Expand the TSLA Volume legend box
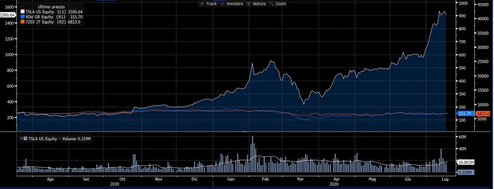 click(x=22, y=139)
